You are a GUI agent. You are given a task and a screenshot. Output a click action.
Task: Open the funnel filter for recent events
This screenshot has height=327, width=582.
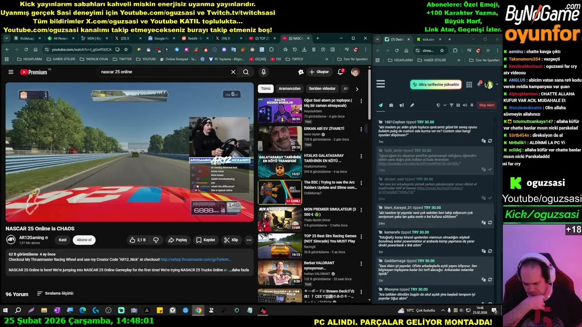pyautogui.click(x=452, y=105)
